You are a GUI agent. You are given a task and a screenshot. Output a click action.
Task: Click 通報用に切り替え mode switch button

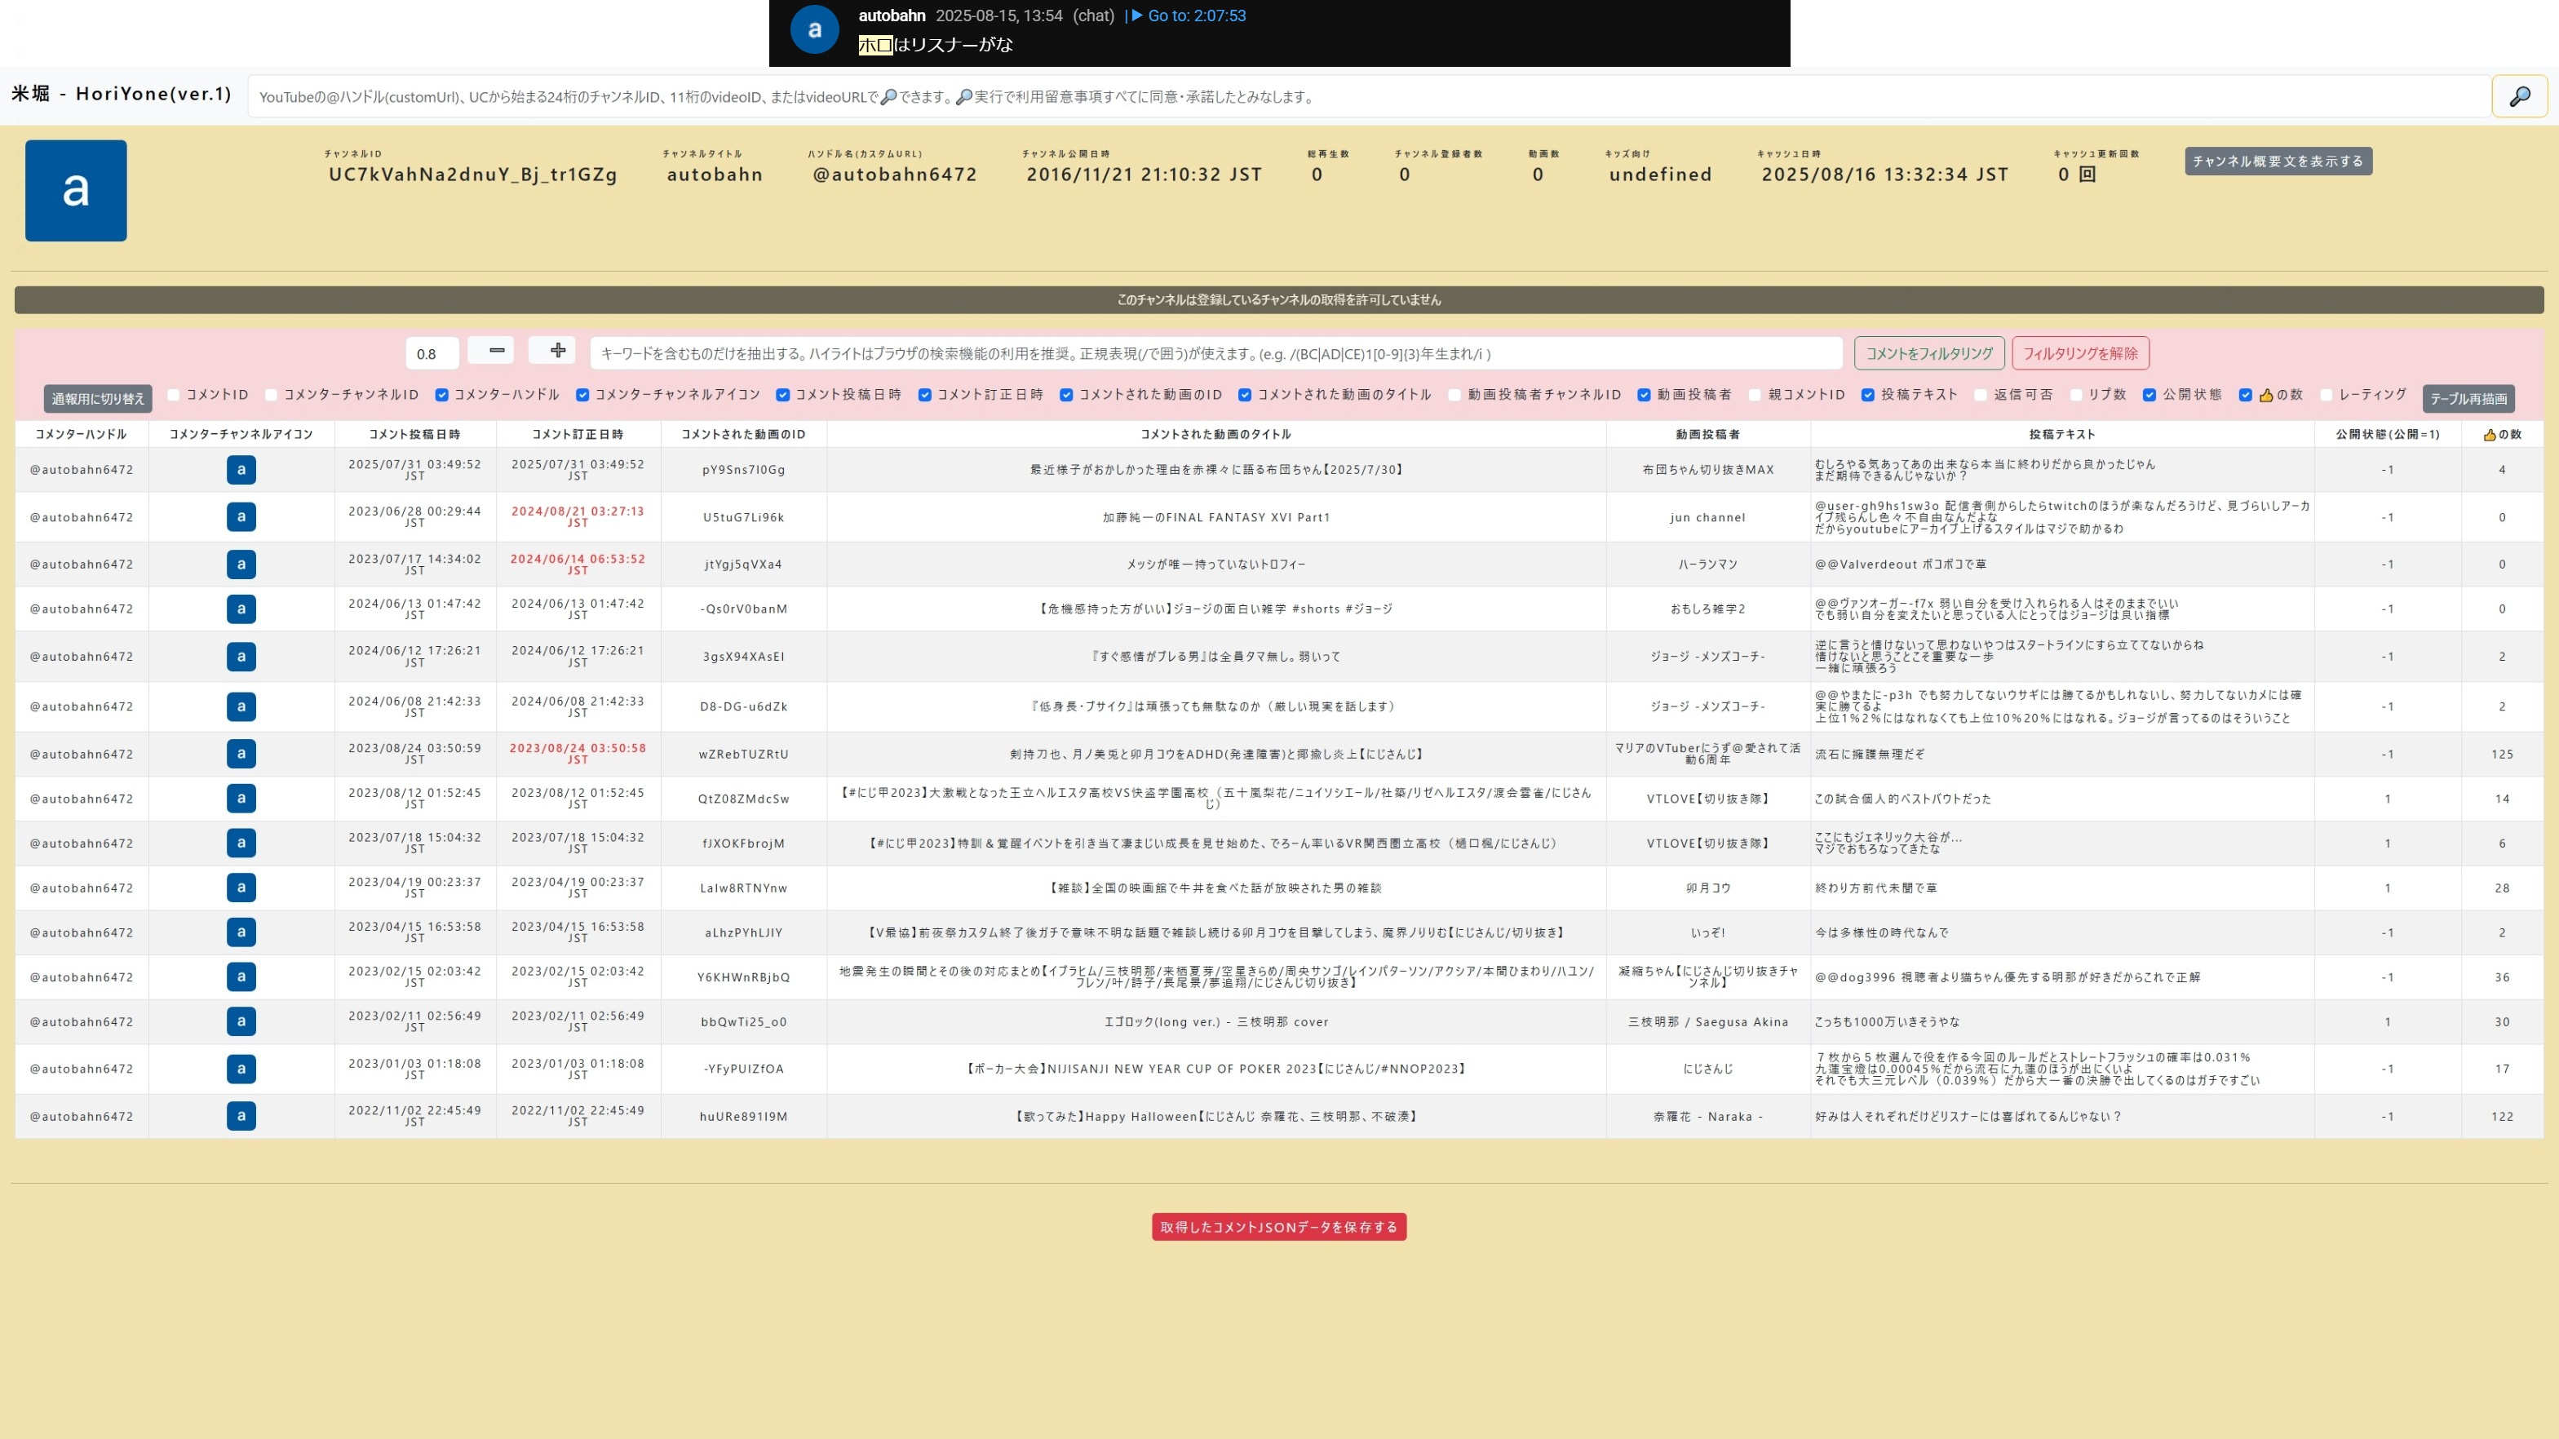[97, 398]
